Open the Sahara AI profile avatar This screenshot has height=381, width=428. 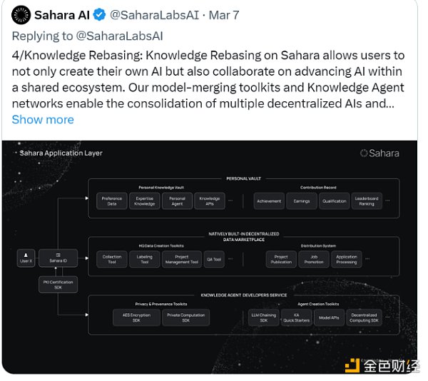21,15
